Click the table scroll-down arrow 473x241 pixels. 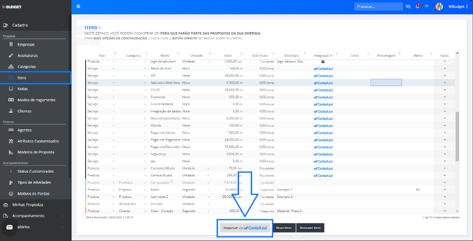[x=457, y=212]
